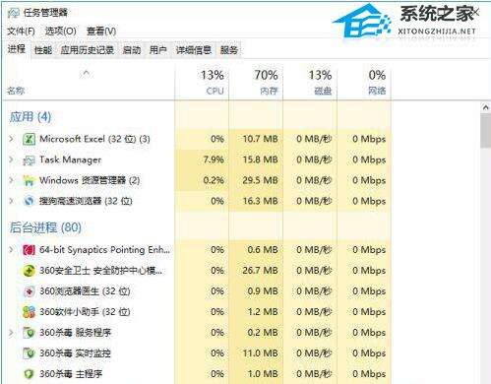Viewport: 491px width, 384px height.
Task: Sort by the 磁盘 column header
Action: pos(310,83)
